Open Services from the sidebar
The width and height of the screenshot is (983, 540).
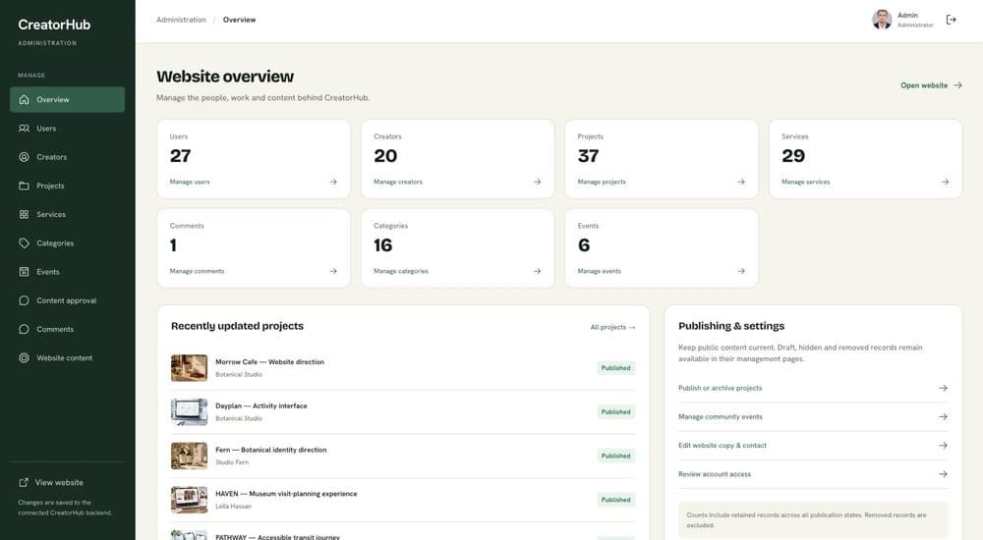tap(67, 214)
